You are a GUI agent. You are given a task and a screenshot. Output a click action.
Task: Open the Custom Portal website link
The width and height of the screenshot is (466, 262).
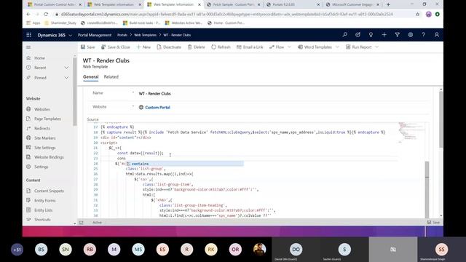(x=157, y=107)
